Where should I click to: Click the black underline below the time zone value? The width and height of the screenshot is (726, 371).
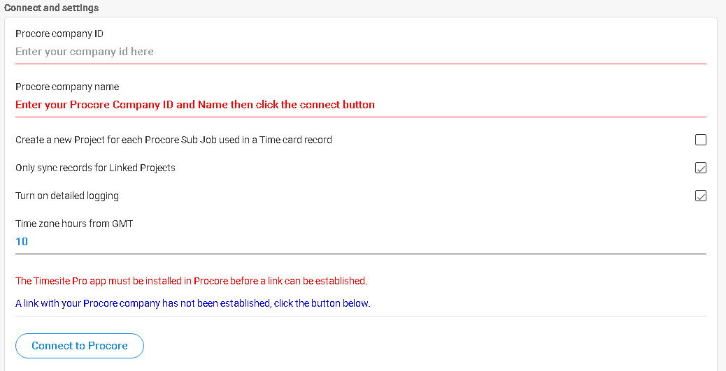pyautogui.click(x=361, y=254)
